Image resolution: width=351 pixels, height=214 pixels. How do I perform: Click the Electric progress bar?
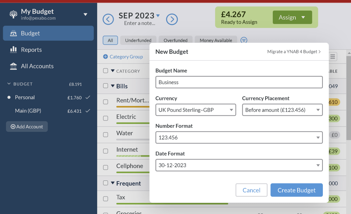point(133,123)
